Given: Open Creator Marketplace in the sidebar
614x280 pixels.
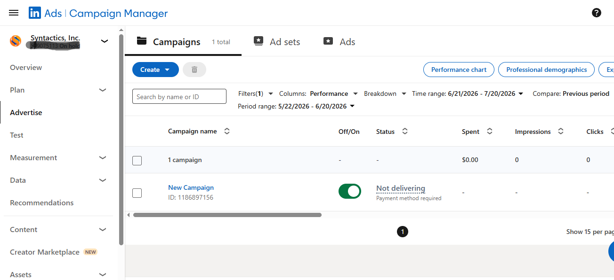Looking at the screenshot, I should point(45,252).
